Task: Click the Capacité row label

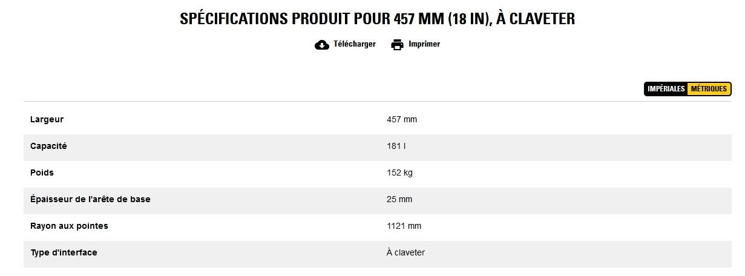Action: point(48,146)
